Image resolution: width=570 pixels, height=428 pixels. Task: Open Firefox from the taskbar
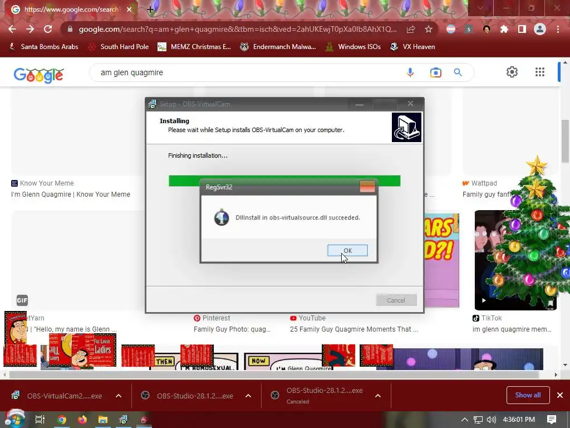tap(82, 420)
